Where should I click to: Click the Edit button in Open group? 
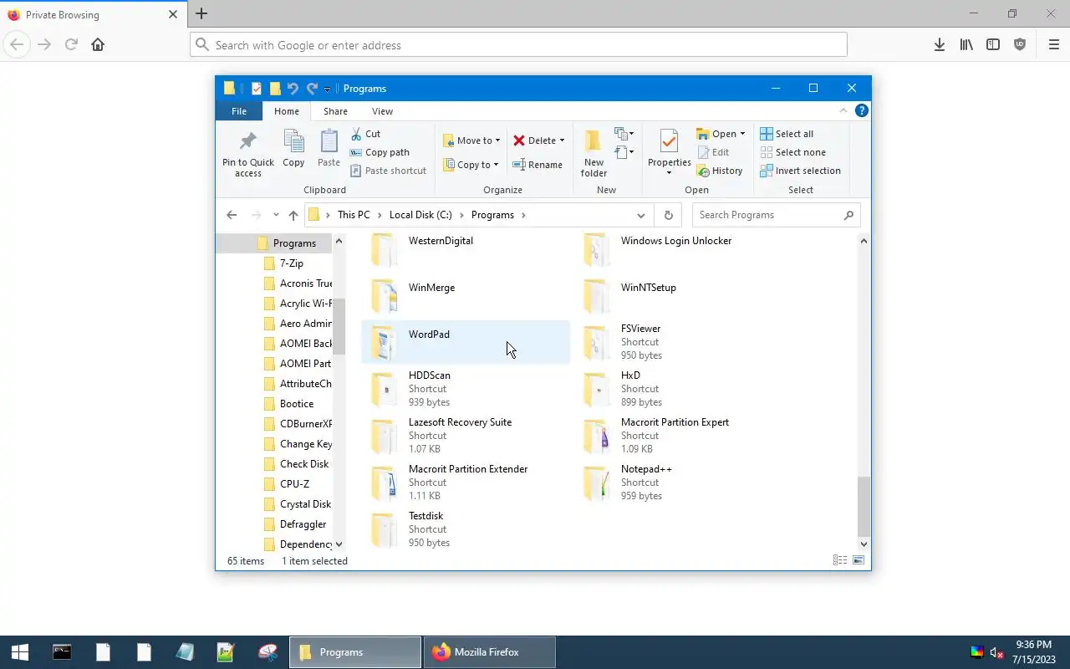pyautogui.click(x=712, y=152)
